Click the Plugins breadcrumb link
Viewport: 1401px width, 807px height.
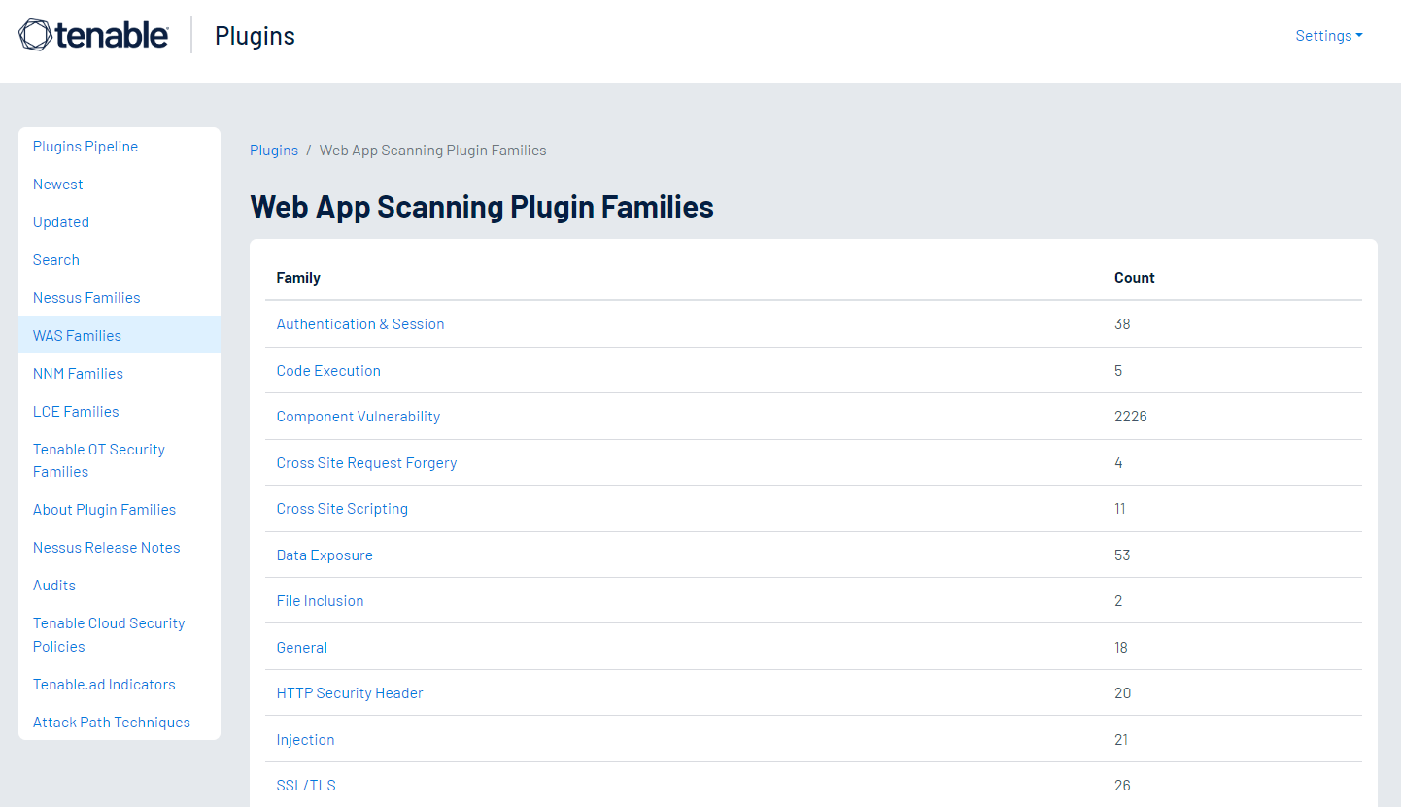click(273, 150)
